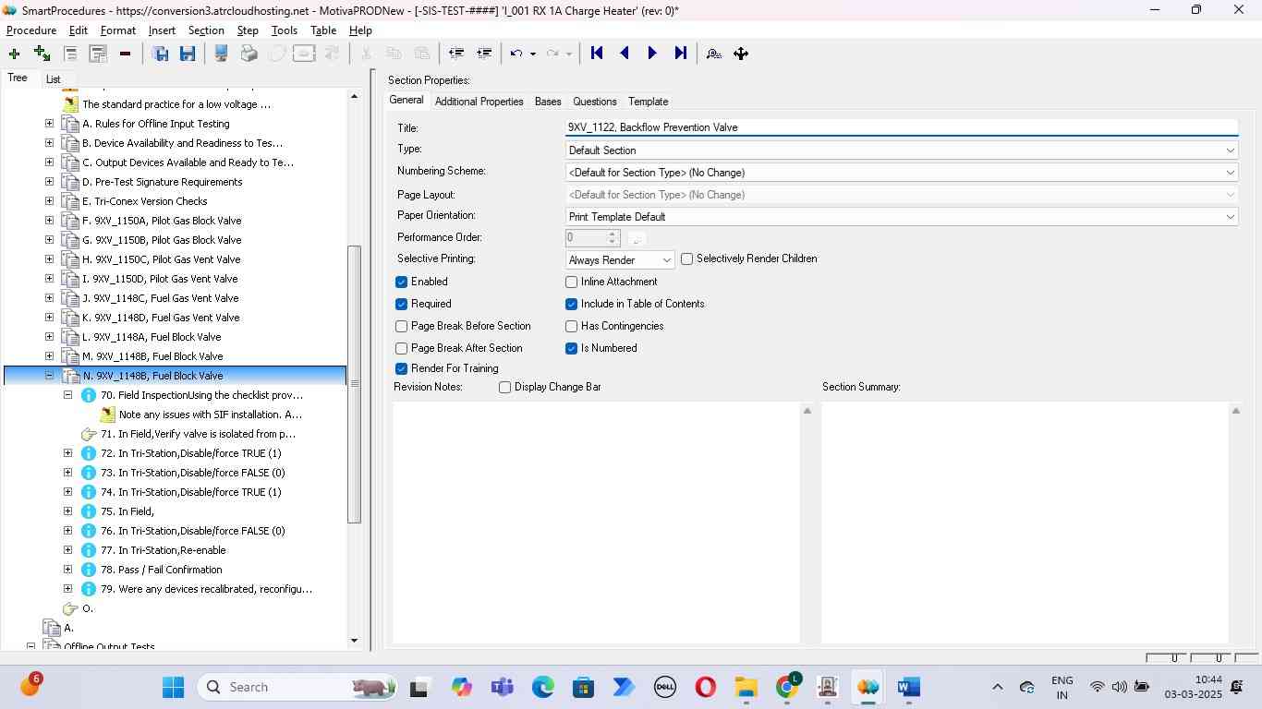The height and width of the screenshot is (709, 1262).
Task: Jump to first item navigation icon
Action: 597,54
